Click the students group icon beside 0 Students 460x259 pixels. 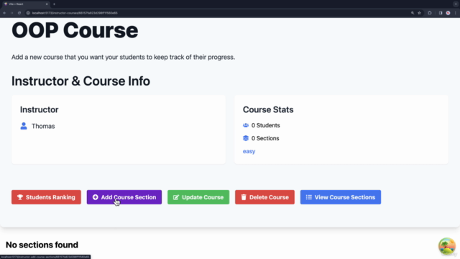(246, 125)
